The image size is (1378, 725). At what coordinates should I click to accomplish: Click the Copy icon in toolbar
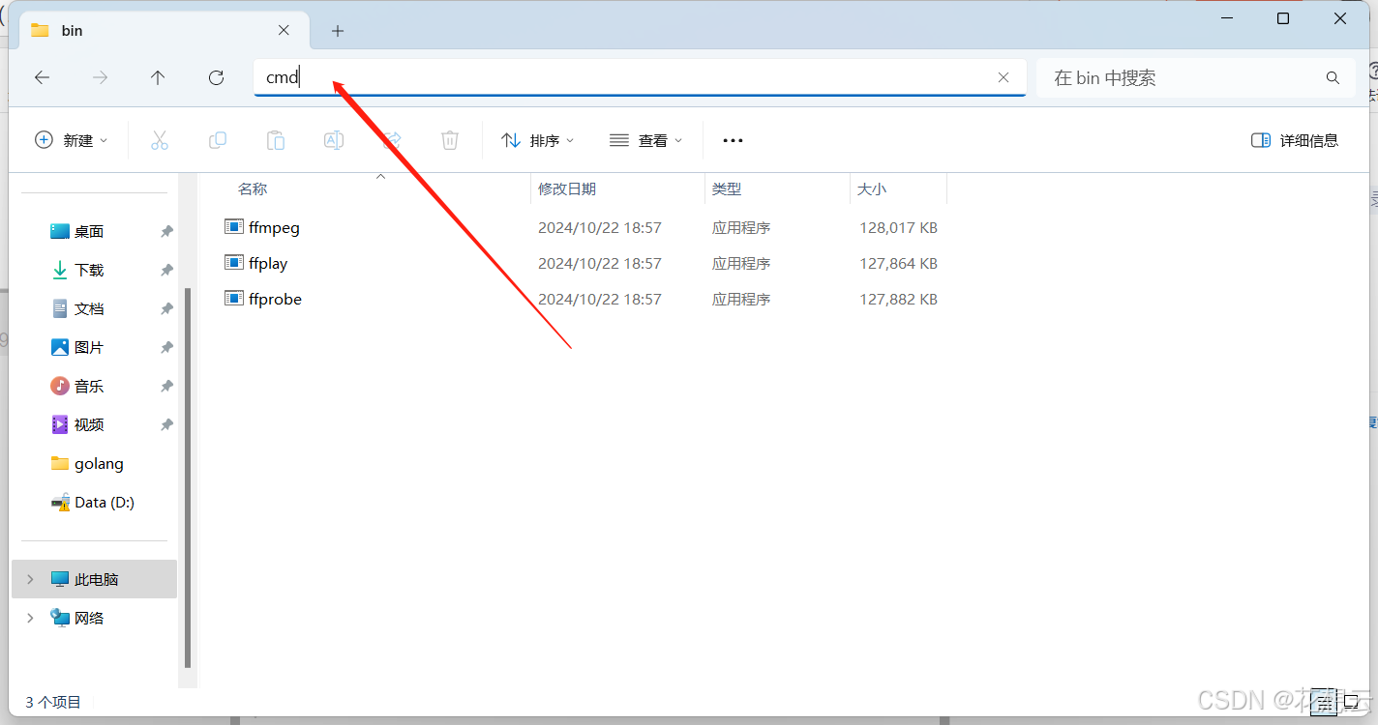click(x=218, y=140)
